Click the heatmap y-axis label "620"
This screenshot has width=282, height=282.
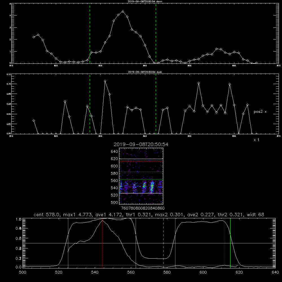114,159
